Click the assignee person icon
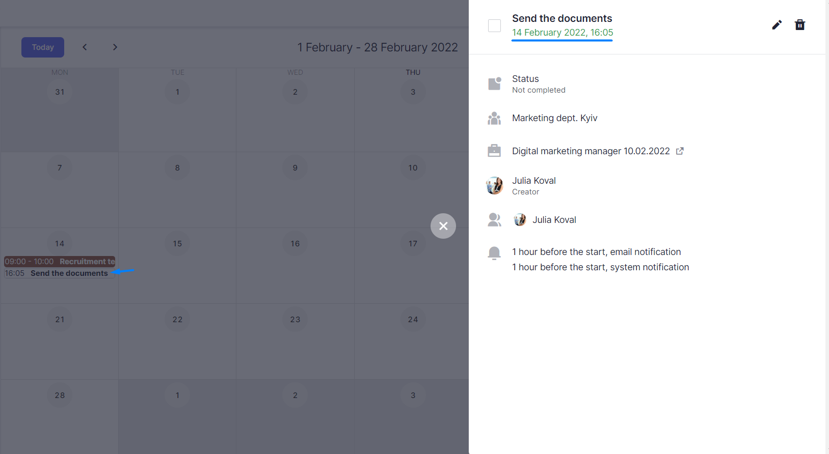The width and height of the screenshot is (829, 454). click(494, 220)
